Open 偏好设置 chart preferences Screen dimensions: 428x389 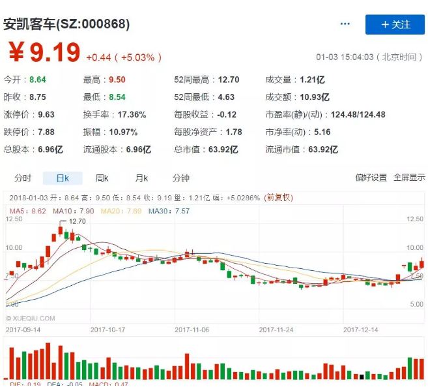click(371, 178)
